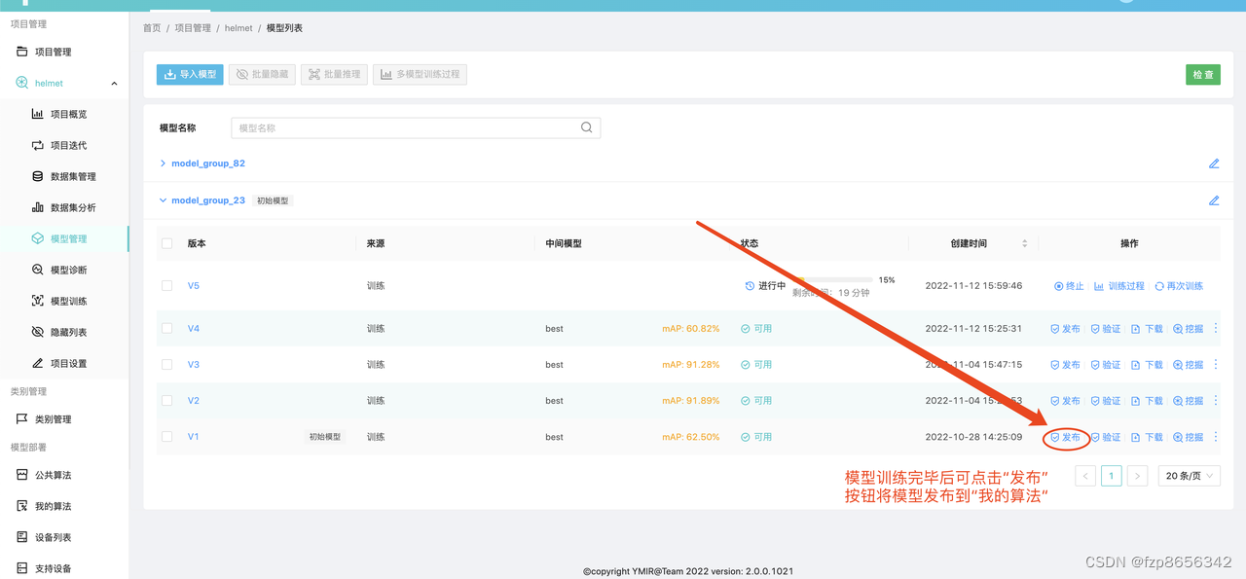Click 下载 for the V4 model
Viewport: 1246px width, 579px height.
pos(1147,329)
